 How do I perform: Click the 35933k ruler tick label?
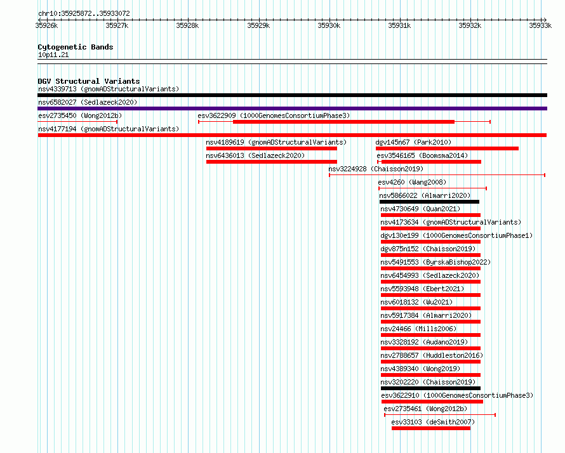point(540,25)
